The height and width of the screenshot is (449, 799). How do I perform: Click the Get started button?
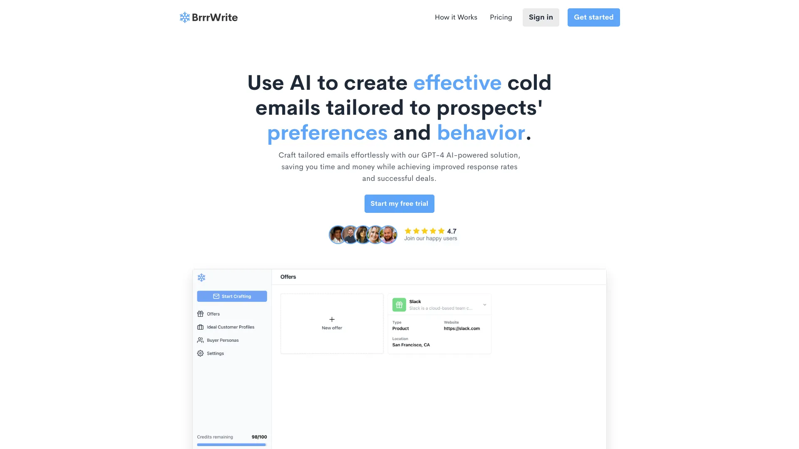593,17
